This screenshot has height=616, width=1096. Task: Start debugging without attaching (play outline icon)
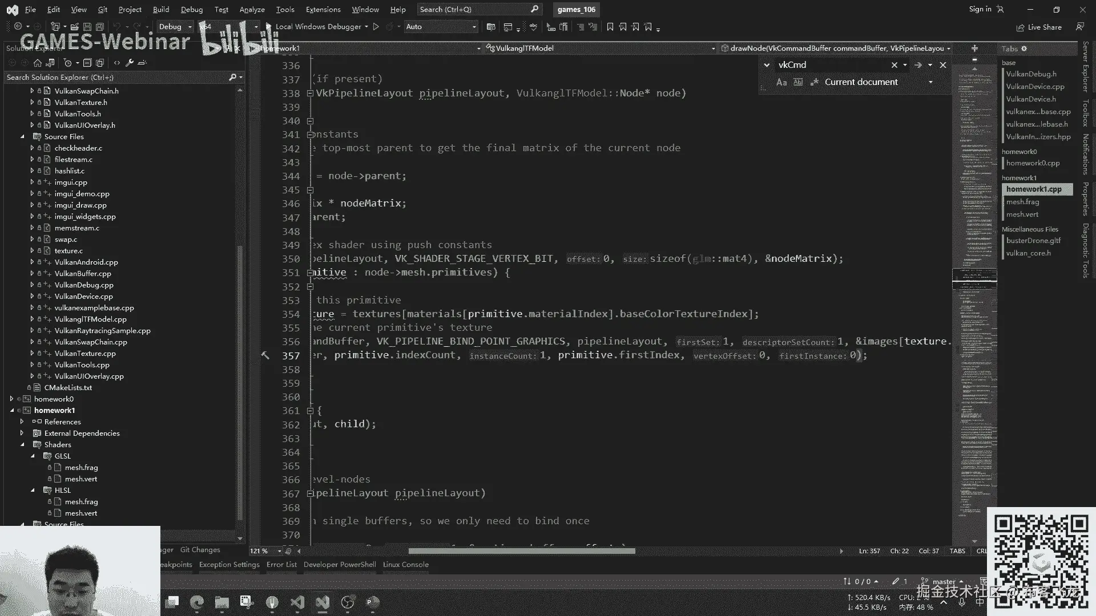coord(376,27)
